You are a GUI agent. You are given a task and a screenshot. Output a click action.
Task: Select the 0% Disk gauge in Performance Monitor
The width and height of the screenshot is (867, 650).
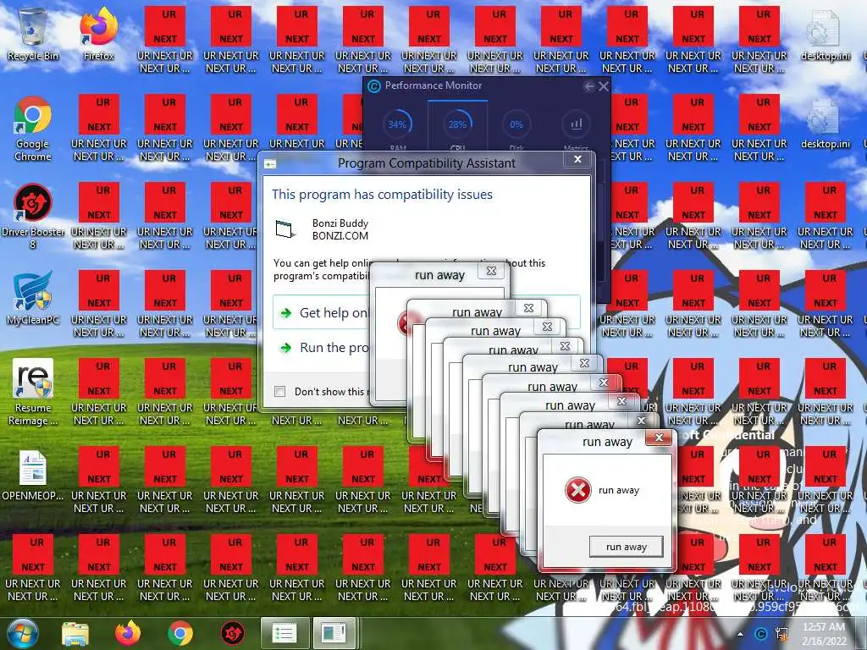click(x=516, y=124)
